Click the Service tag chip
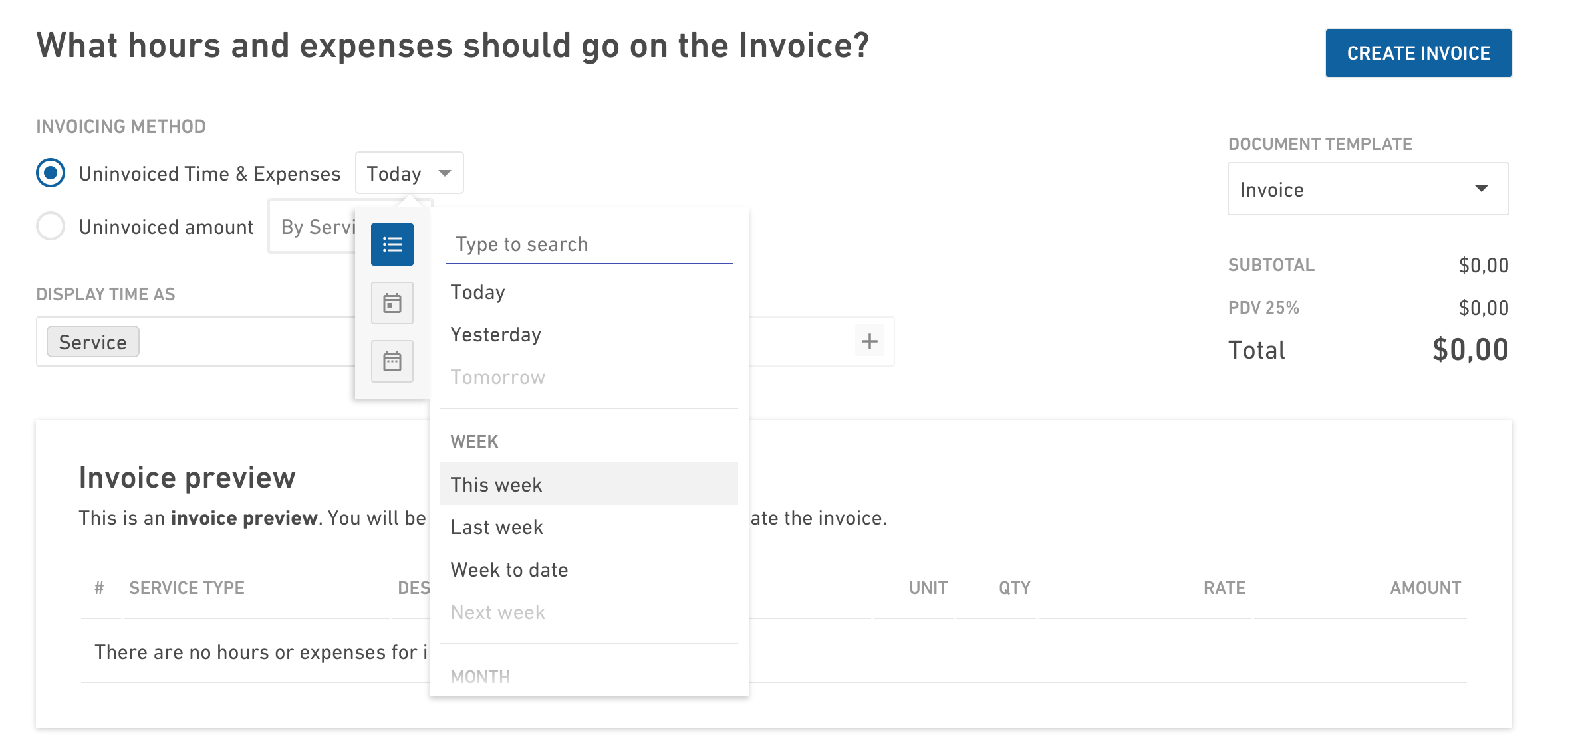The width and height of the screenshot is (1572, 752). click(x=92, y=342)
